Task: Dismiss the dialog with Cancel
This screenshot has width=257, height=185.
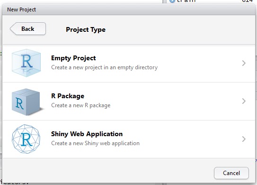Action: [x=231, y=173]
